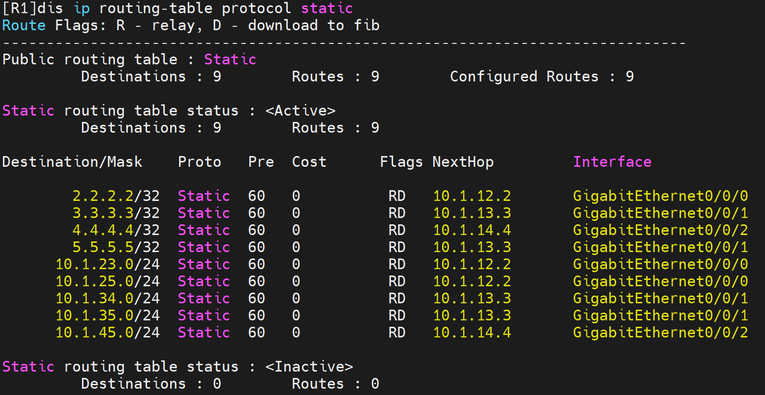Click the interface name in the 10.1.34.0/24 row
Image resolution: width=765 pixels, height=395 pixels.
pyautogui.click(x=660, y=298)
